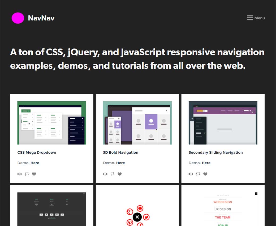
Task: Open the CSS Mega Dropdown preview thumbnail
Action: 52,123
